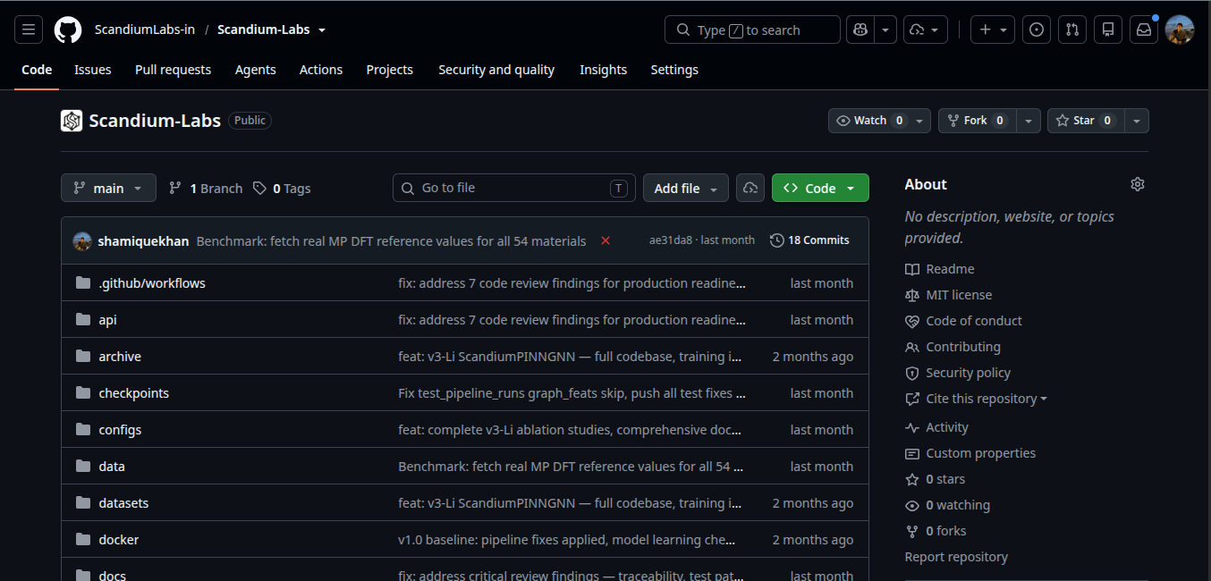Open the repositories icon in the header
This screenshot has height=581, width=1211.
click(1108, 29)
